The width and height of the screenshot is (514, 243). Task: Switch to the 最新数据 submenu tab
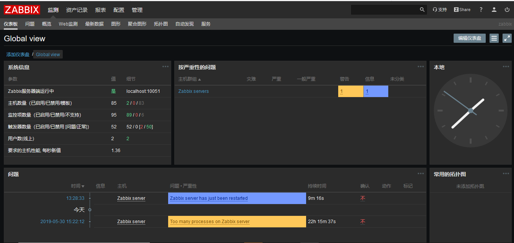click(94, 24)
